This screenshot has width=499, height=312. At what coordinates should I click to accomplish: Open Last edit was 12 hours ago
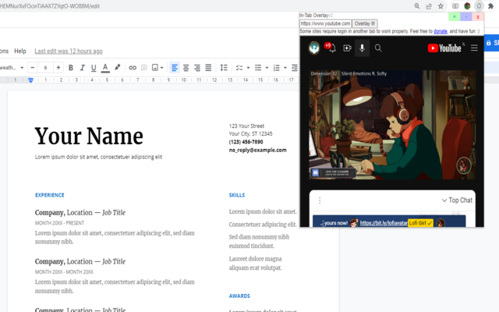point(69,51)
